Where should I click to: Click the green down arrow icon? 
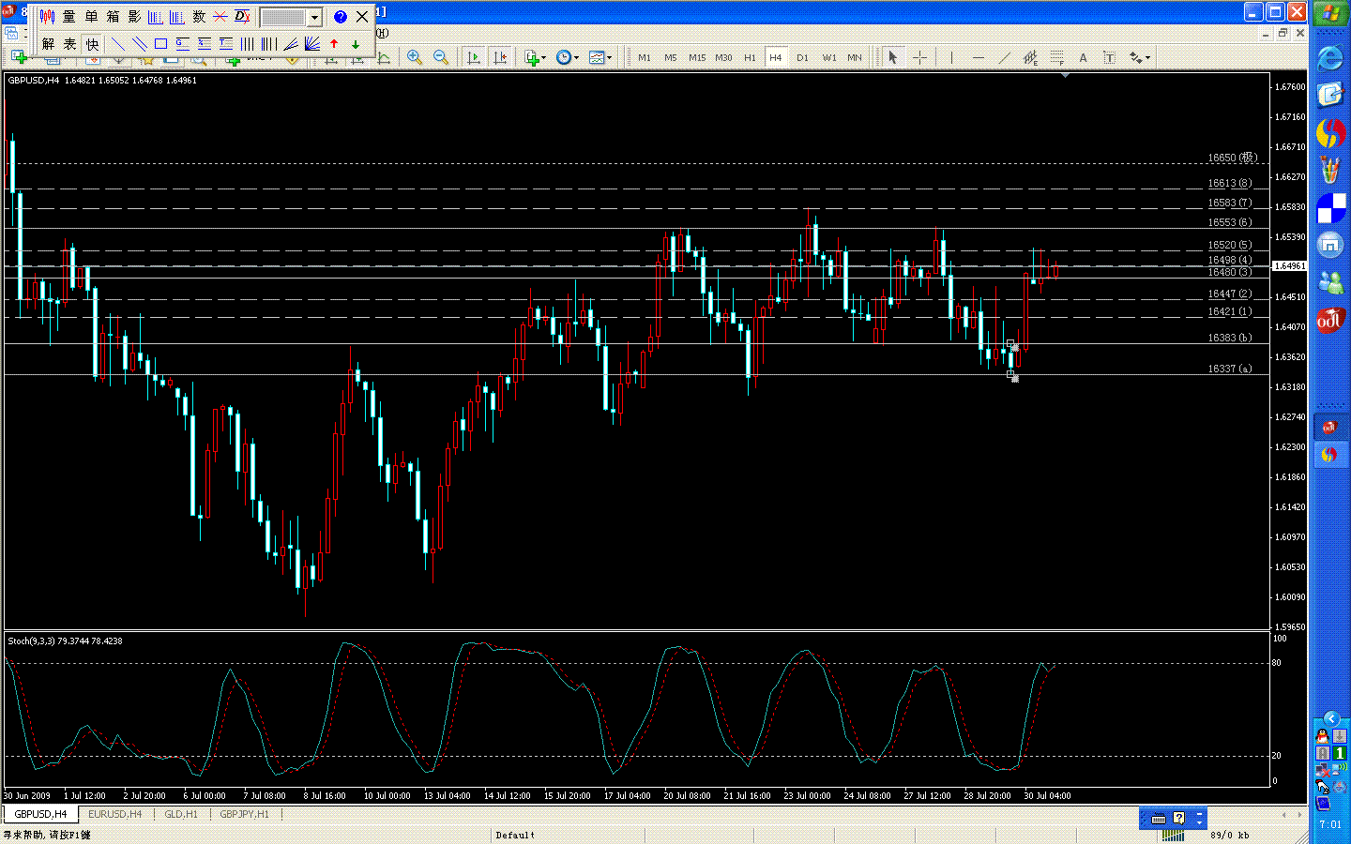tap(356, 44)
